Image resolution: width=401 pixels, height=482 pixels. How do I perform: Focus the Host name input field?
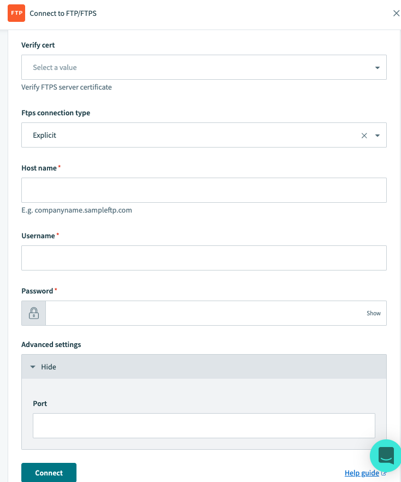pyautogui.click(x=204, y=190)
